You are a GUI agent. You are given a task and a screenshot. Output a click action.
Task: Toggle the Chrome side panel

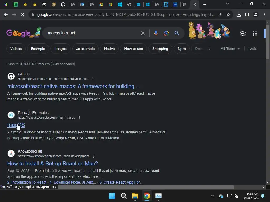247,15
